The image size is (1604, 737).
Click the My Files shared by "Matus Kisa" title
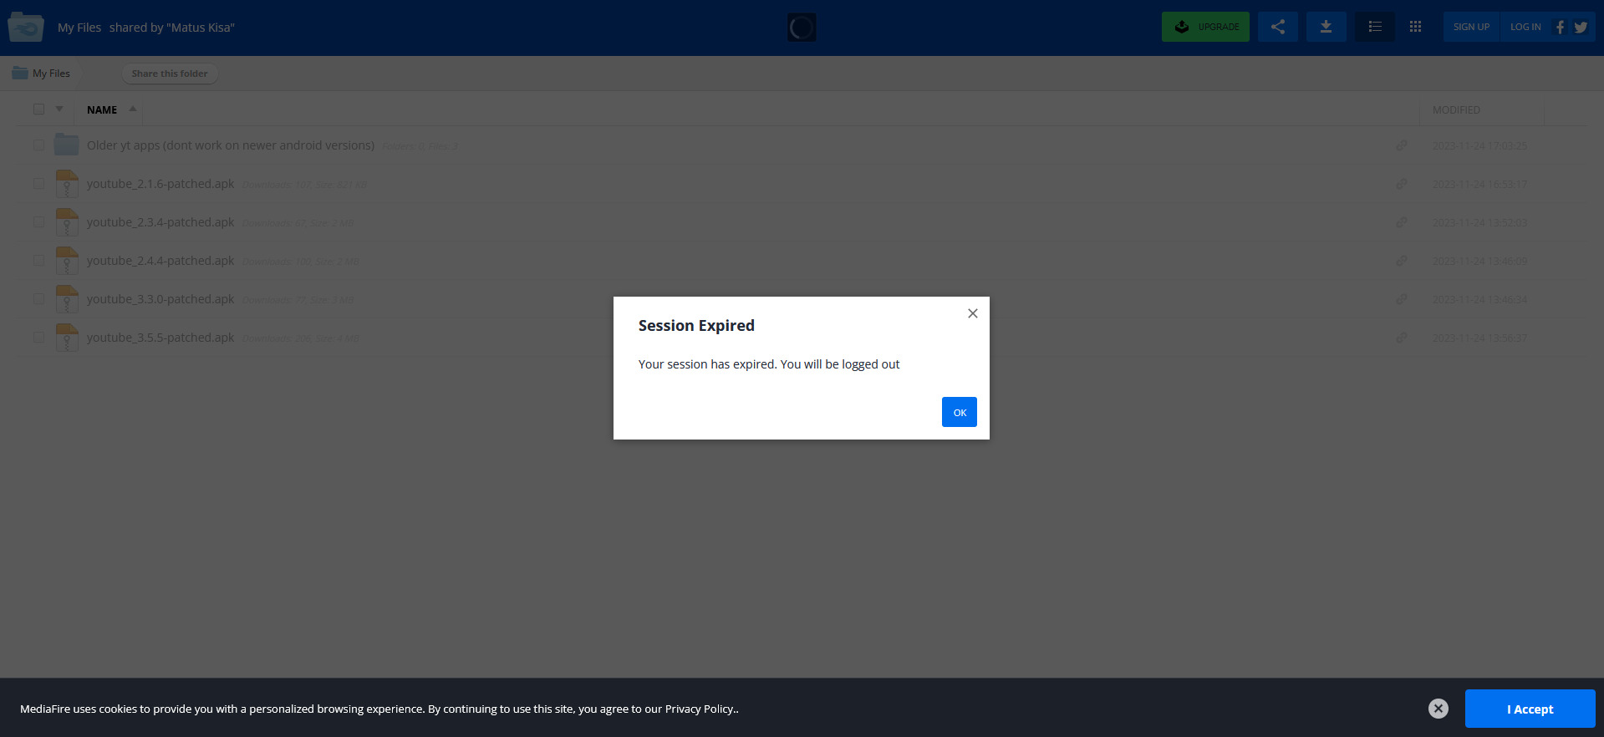point(146,28)
